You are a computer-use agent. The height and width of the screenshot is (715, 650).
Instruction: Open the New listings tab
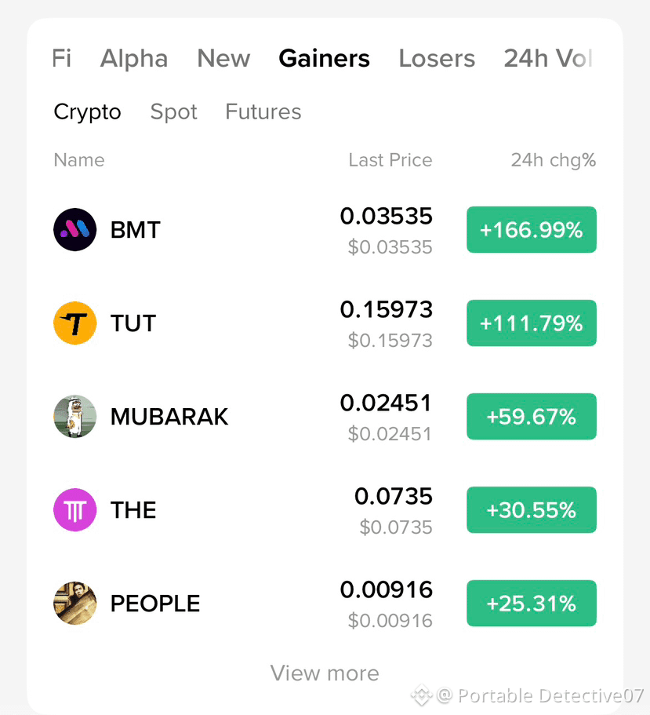223,58
